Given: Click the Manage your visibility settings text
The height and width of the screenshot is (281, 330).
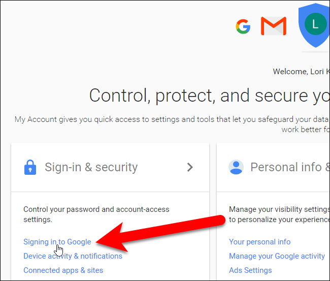Looking at the screenshot, I should pos(279,209).
